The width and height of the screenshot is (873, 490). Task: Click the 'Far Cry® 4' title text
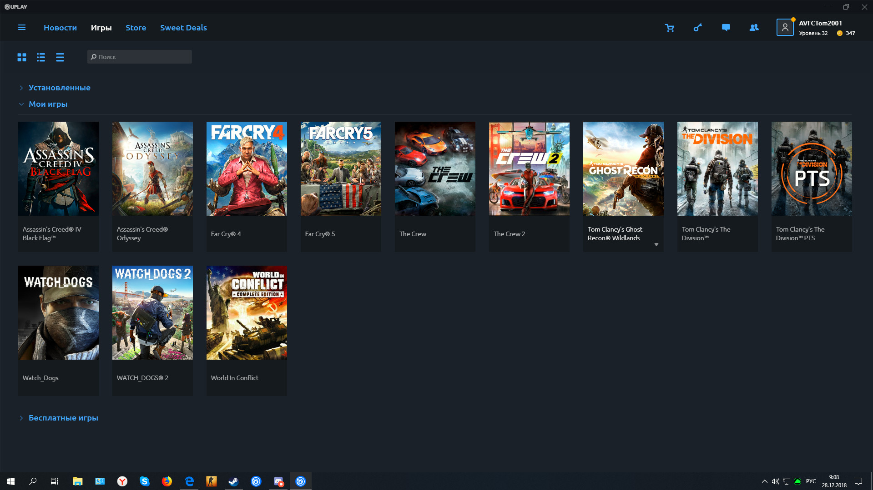point(226,234)
